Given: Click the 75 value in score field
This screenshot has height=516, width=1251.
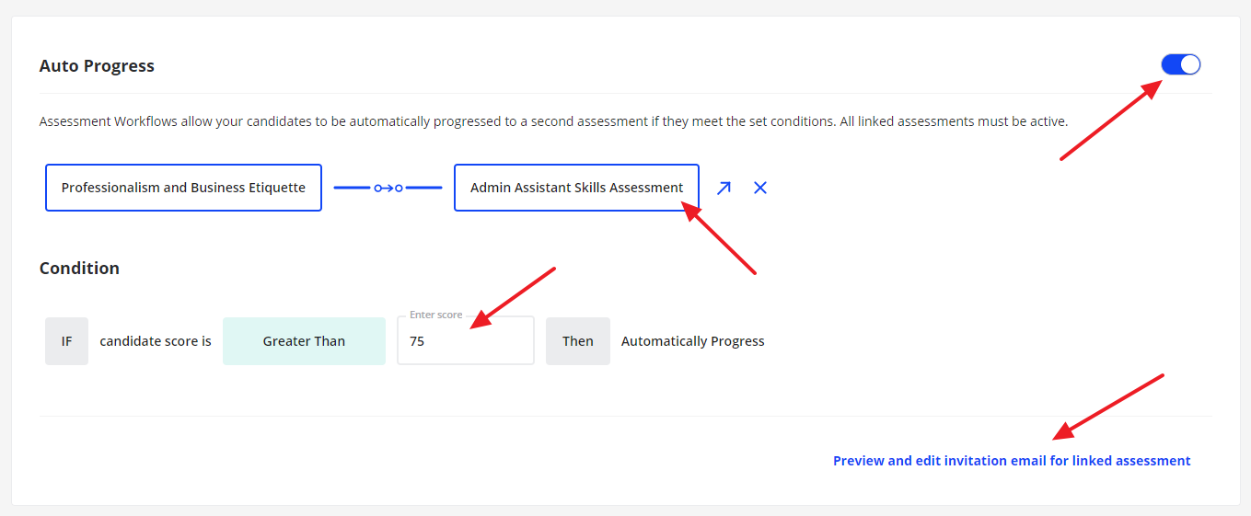Looking at the screenshot, I should [417, 341].
